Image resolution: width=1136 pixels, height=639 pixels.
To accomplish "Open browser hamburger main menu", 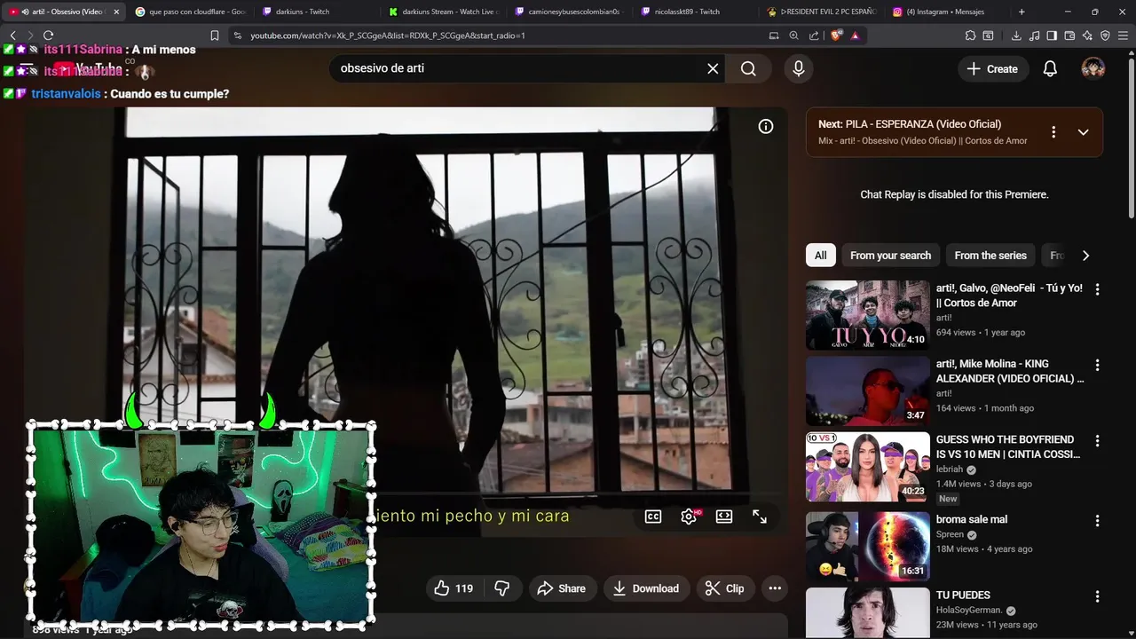I will pos(1123,35).
